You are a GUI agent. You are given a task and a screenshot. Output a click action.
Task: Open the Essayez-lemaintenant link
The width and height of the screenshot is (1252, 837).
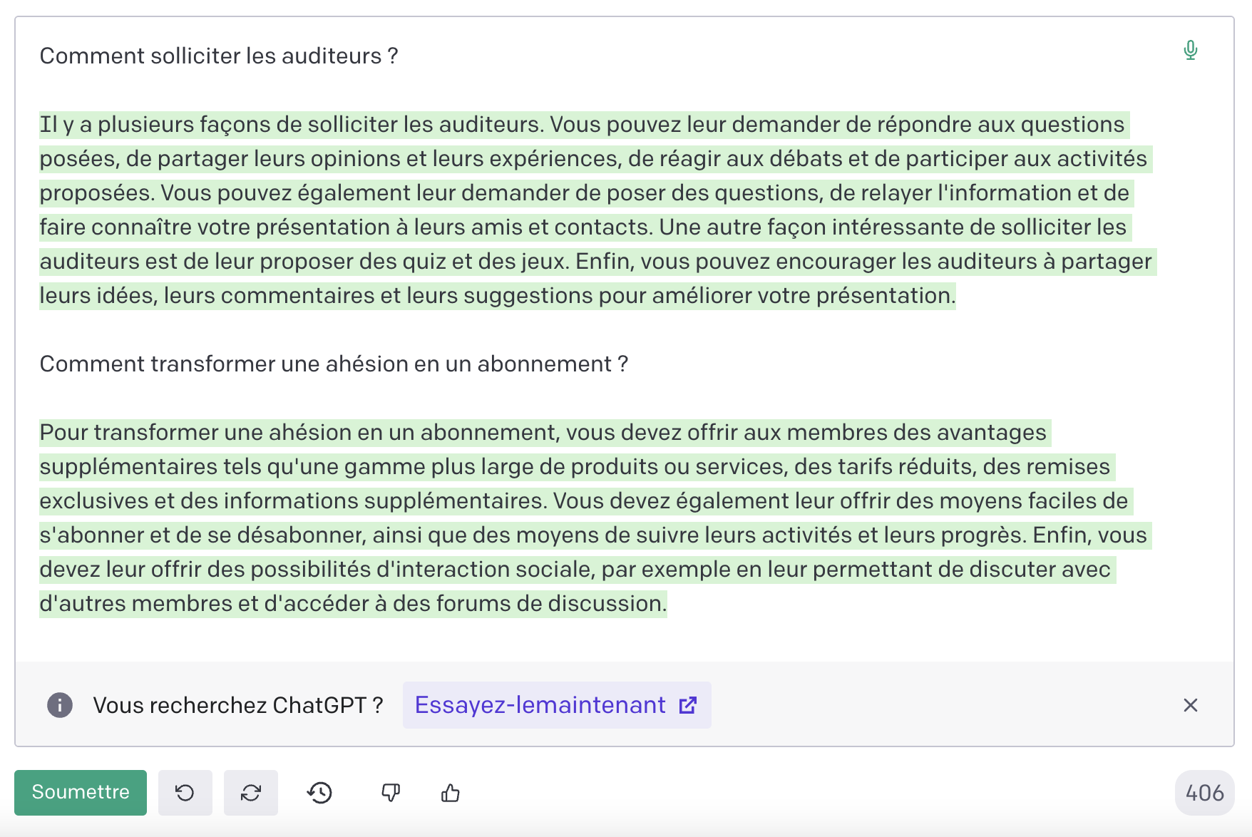tap(540, 704)
